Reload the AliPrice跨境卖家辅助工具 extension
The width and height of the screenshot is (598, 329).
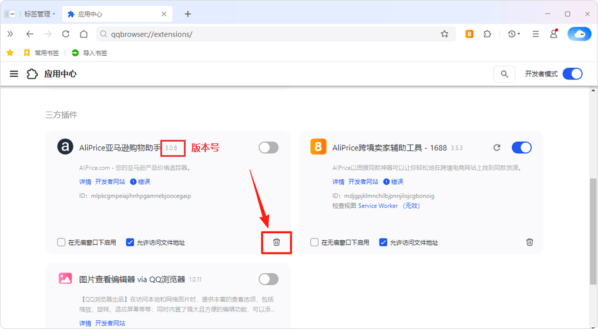[x=496, y=148]
